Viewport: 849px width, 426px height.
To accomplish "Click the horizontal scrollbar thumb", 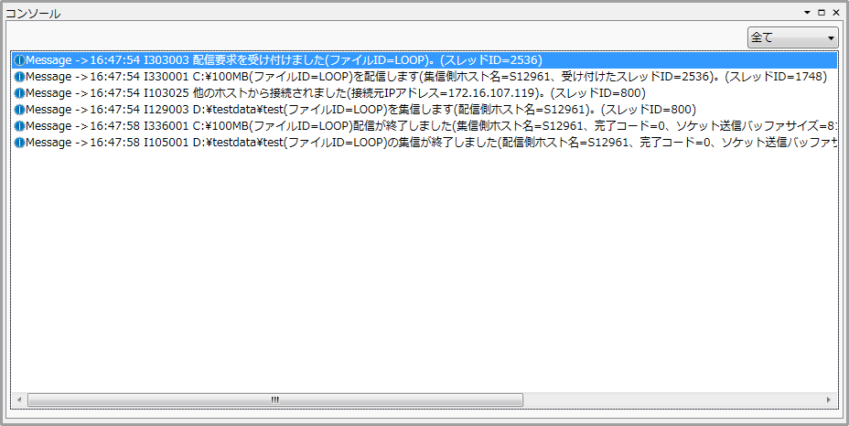I will click(x=275, y=400).
